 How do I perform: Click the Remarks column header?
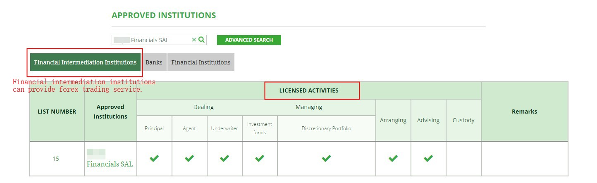tap(524, 112)
